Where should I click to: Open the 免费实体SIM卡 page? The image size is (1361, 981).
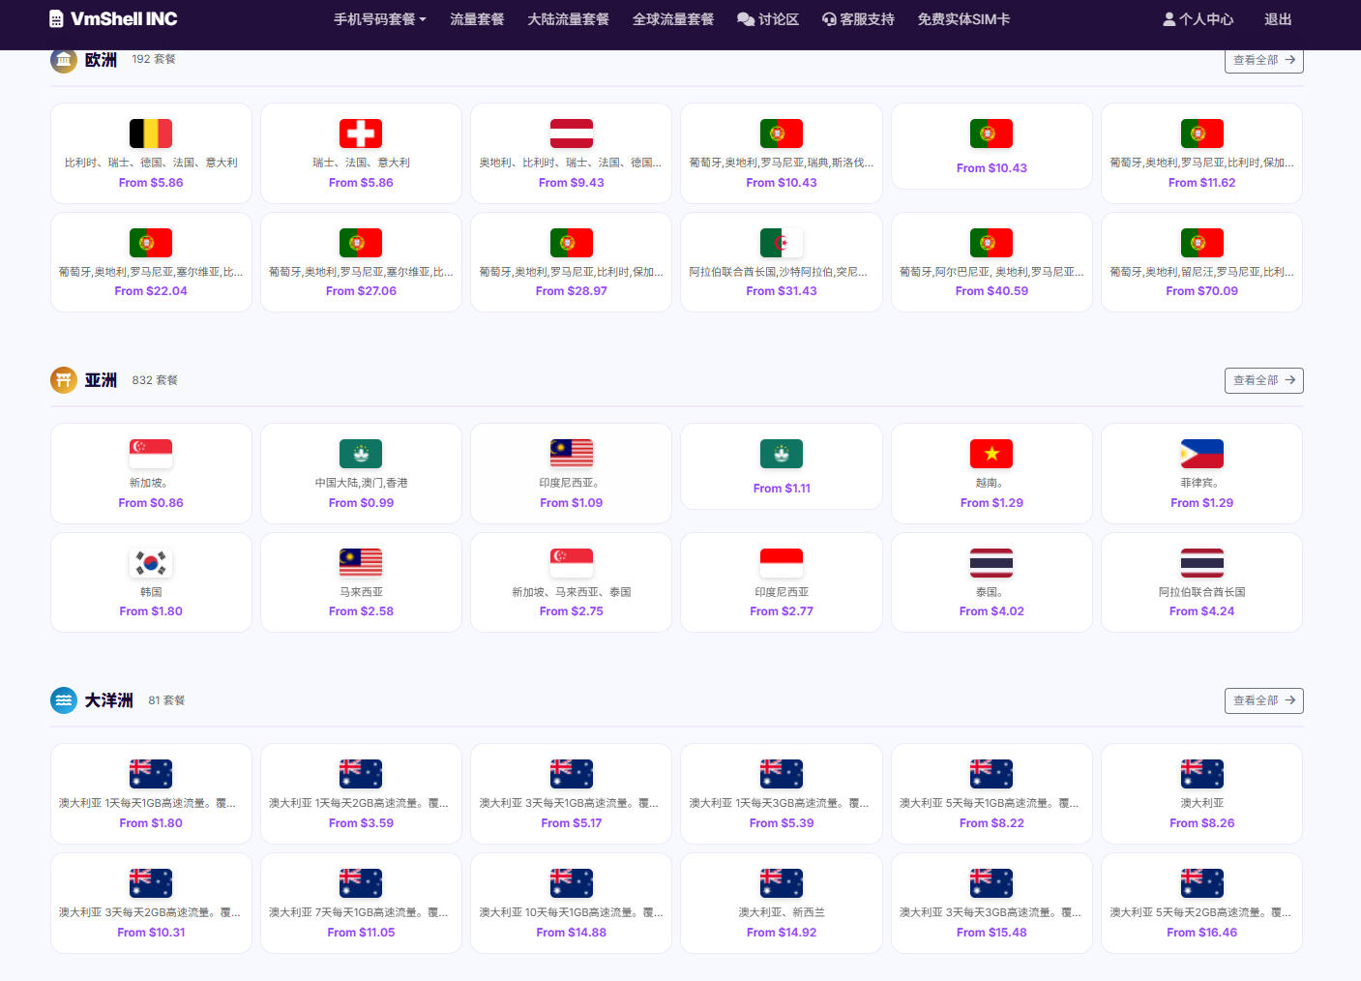(x=963, y=18)
